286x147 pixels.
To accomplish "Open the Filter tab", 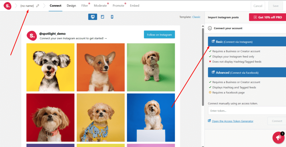I will tap(85, 6).
